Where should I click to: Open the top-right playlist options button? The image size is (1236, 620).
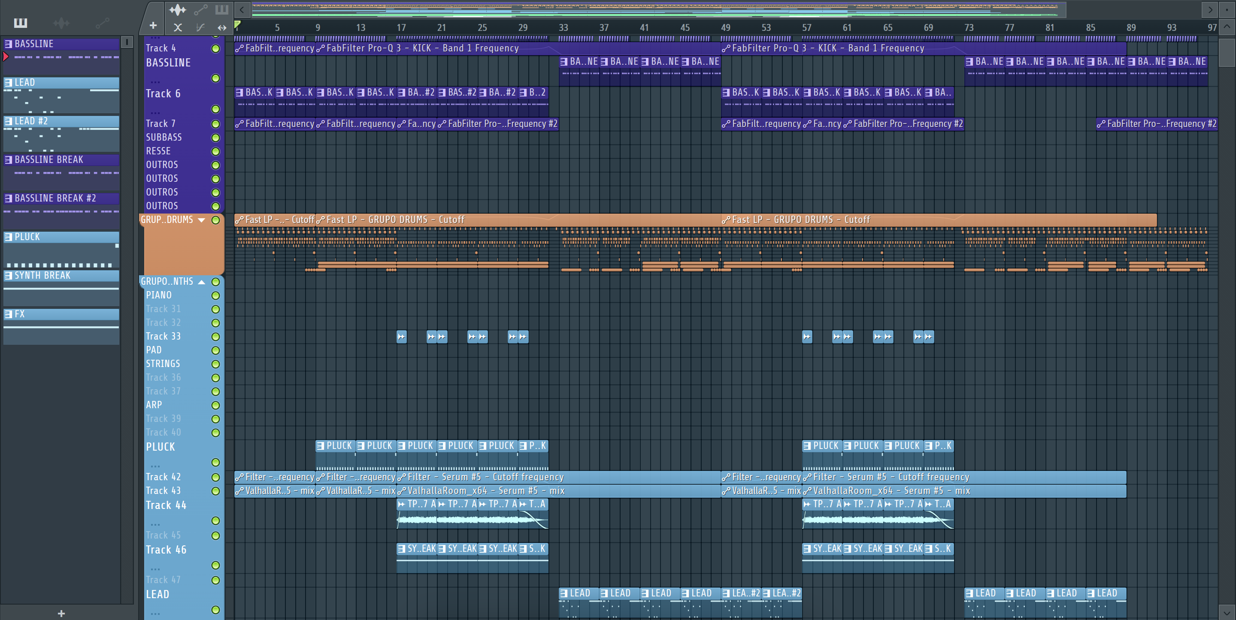pos(1227,9)
